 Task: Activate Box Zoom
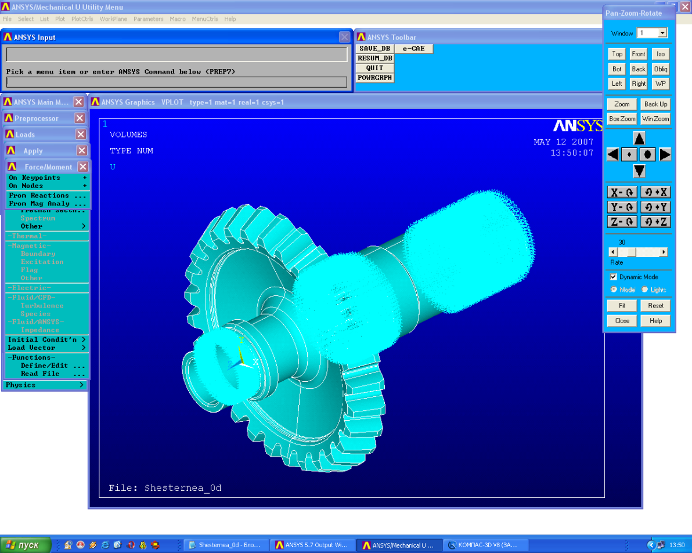click(622, 118)
